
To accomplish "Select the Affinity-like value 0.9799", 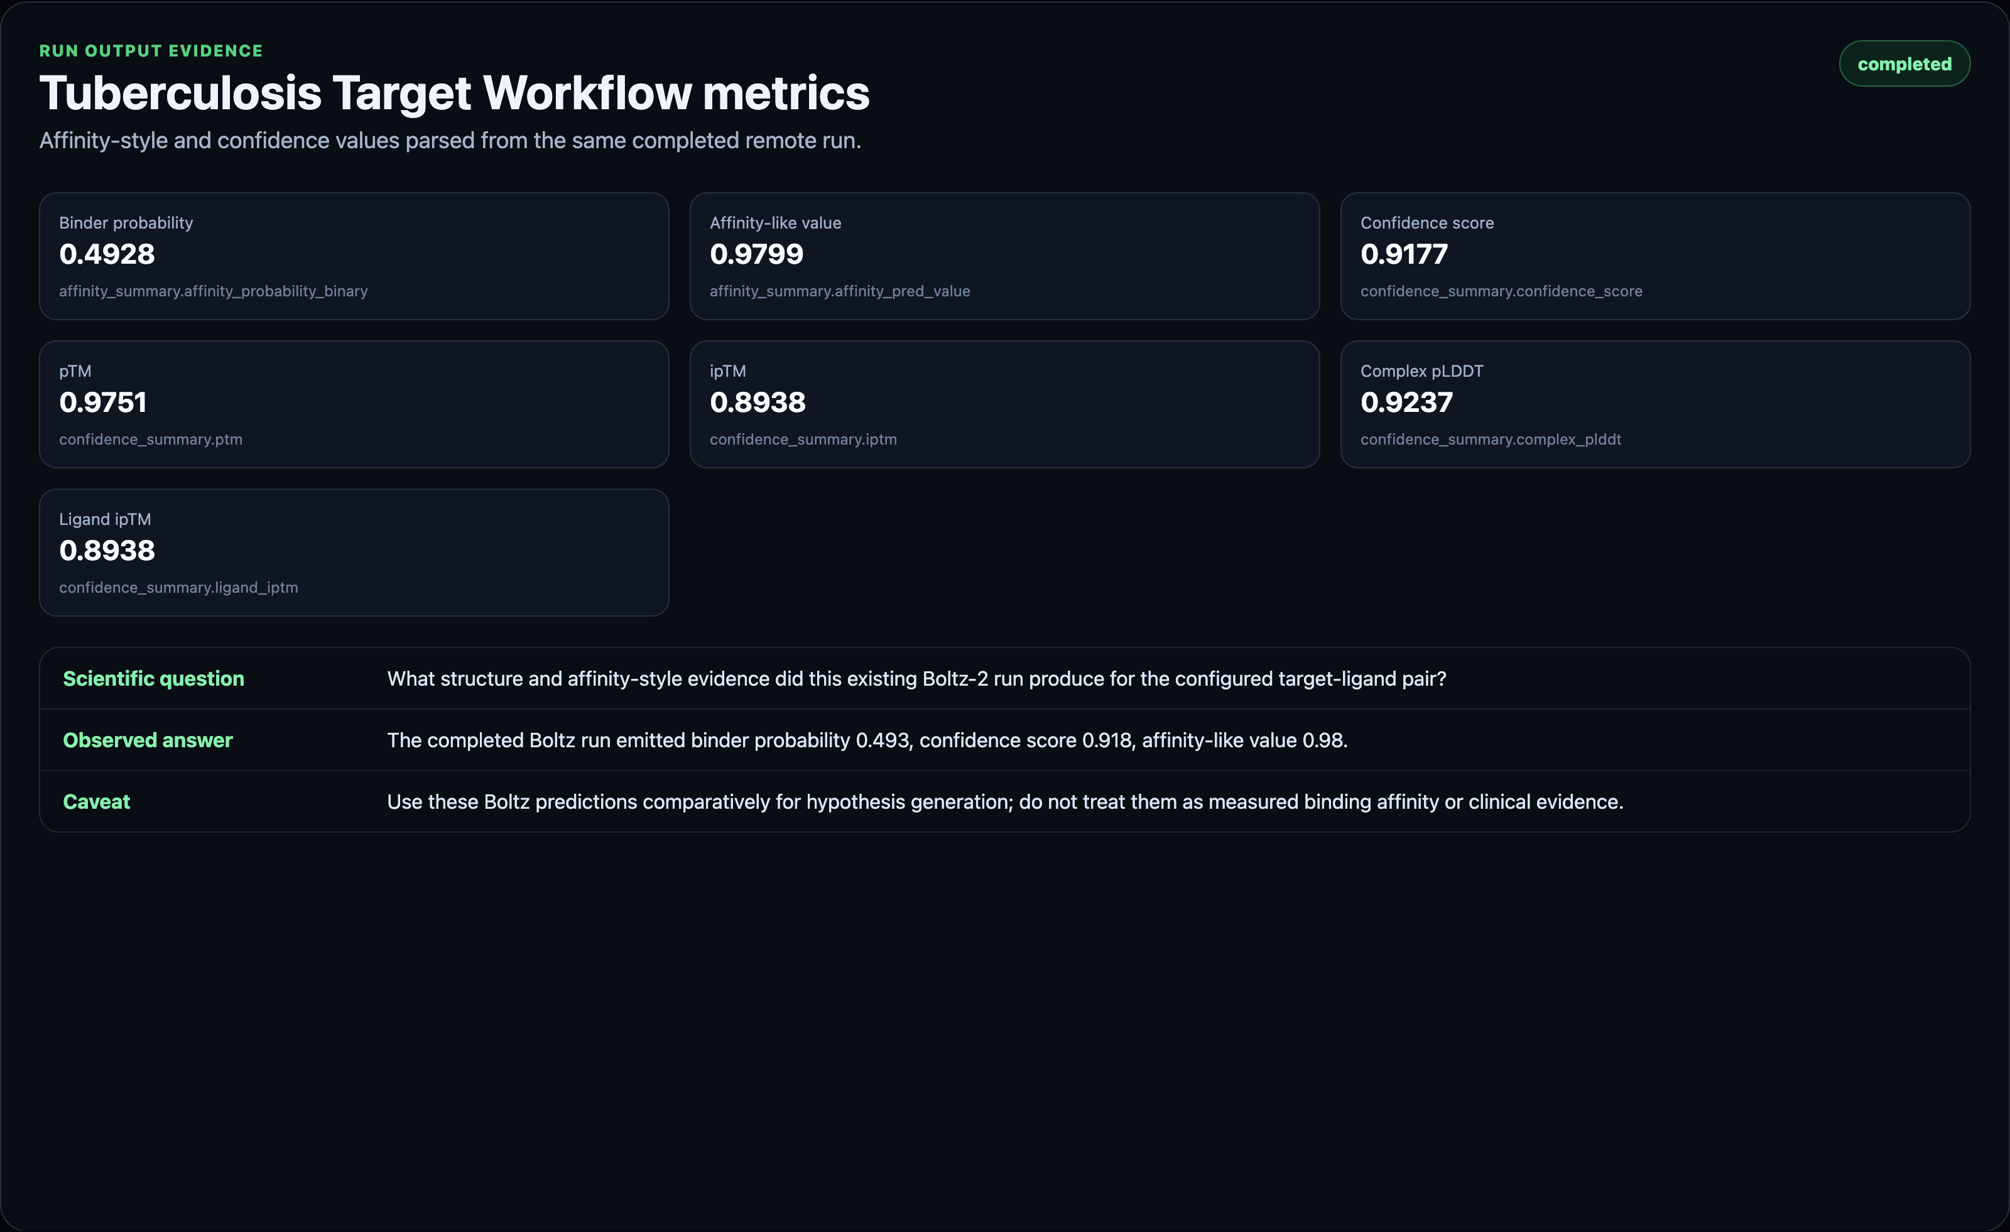I will 756,254.
